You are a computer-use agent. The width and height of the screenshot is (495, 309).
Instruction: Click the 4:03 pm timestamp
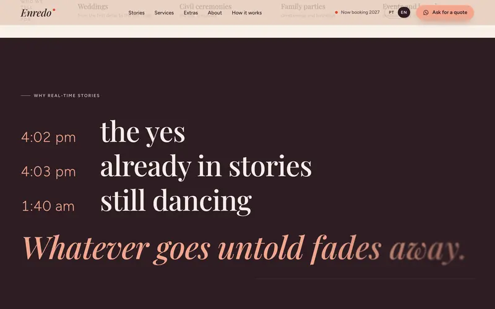point(49,172)
